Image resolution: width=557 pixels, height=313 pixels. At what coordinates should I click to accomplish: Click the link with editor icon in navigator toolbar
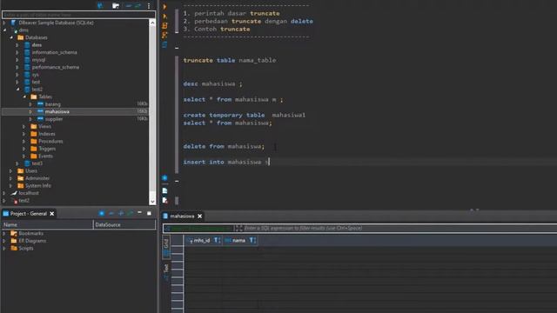click(138, 6)
